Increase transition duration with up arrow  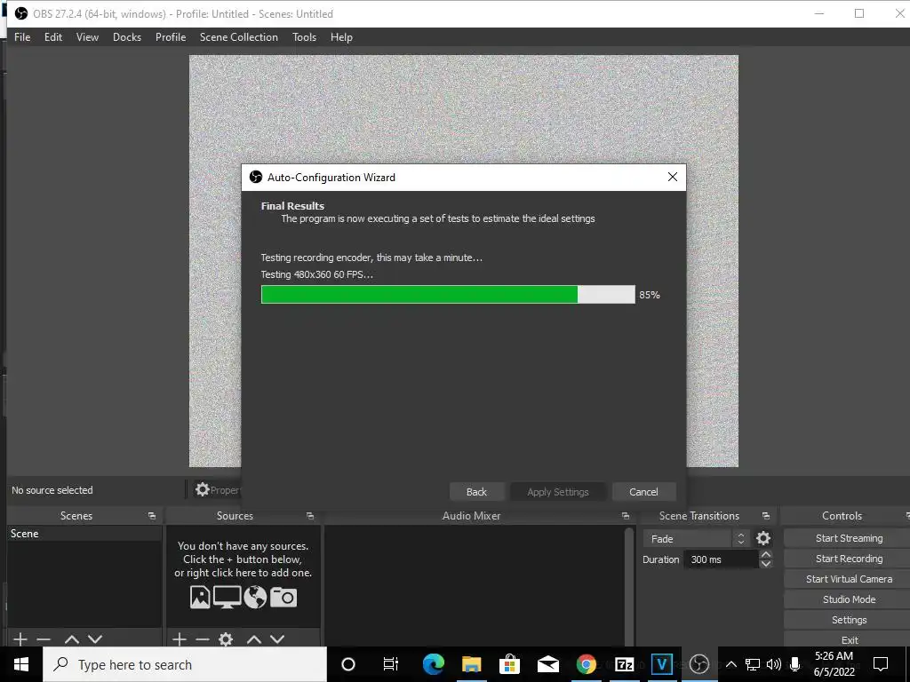coord(765,554)
